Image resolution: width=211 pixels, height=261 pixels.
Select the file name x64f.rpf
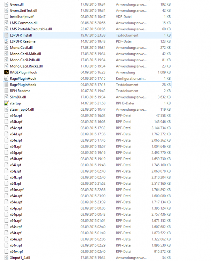(x=16, y=147)
